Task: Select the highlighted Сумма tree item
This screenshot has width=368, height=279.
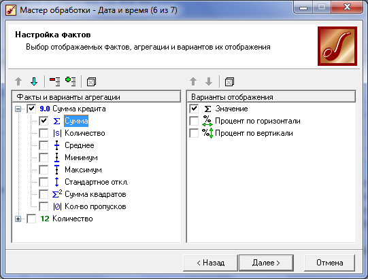Action: tap(76, 121)
